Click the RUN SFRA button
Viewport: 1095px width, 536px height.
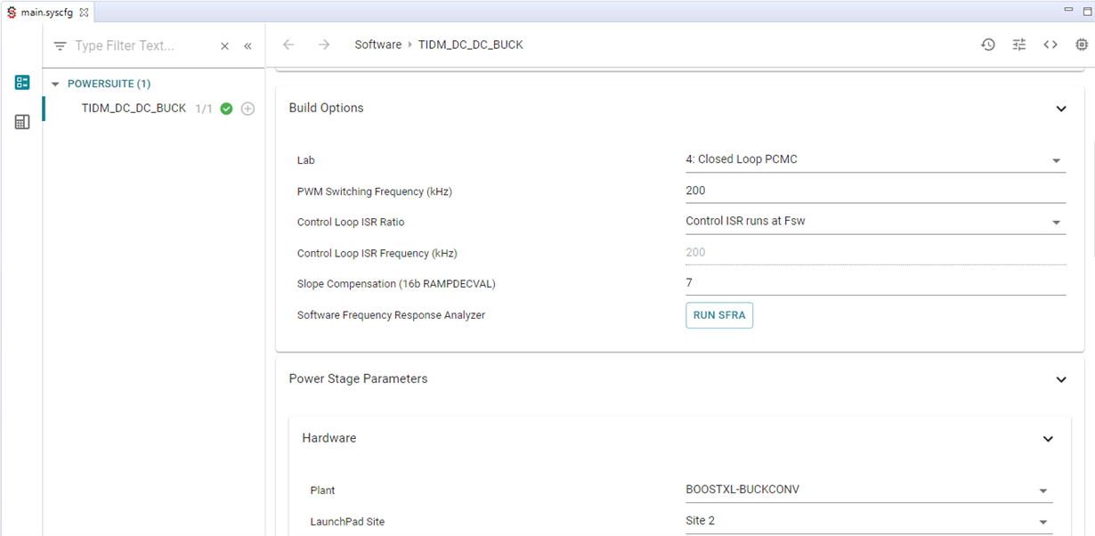718,315
